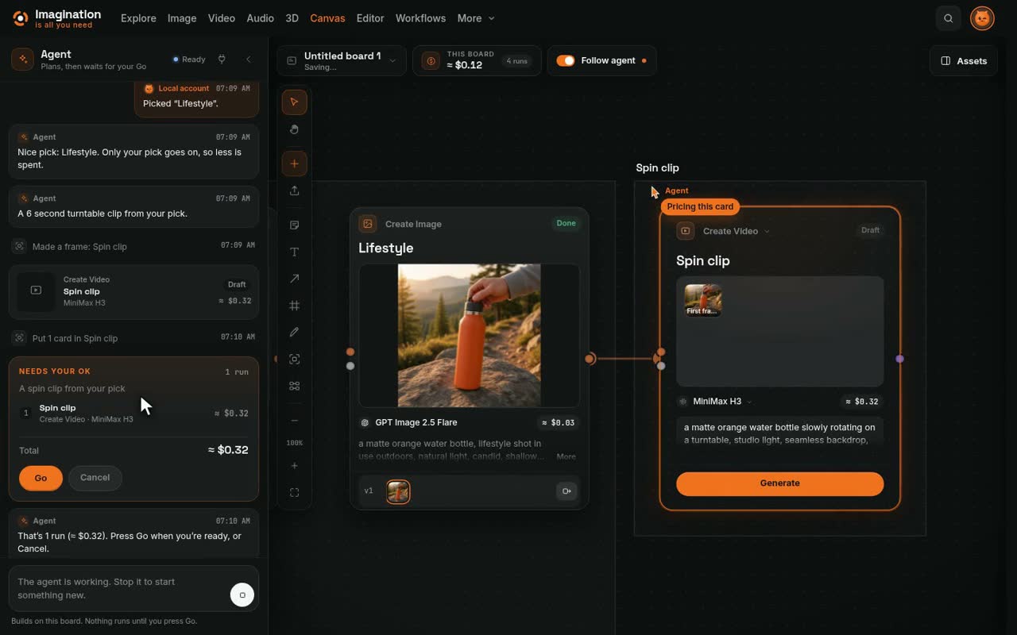
Task: Open the Create Video type dropdown
Action: (x=736, y=231)
